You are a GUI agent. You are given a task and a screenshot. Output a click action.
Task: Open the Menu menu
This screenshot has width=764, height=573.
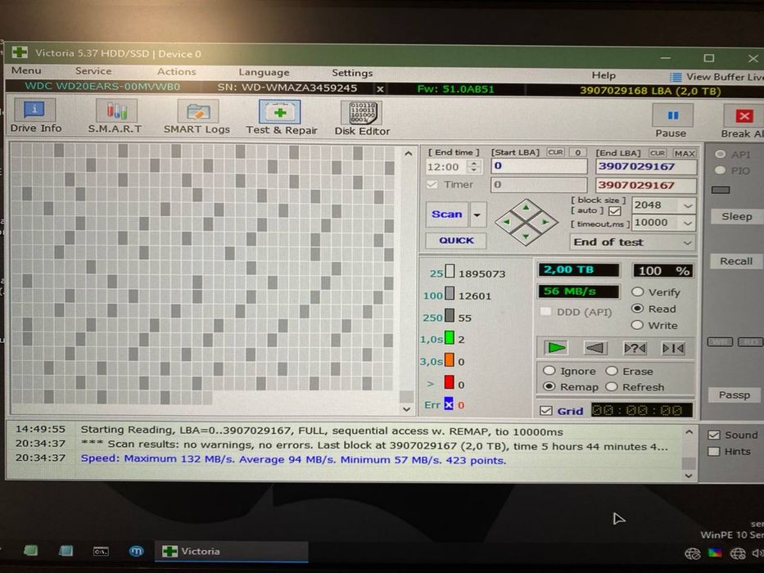coord(26,70)
